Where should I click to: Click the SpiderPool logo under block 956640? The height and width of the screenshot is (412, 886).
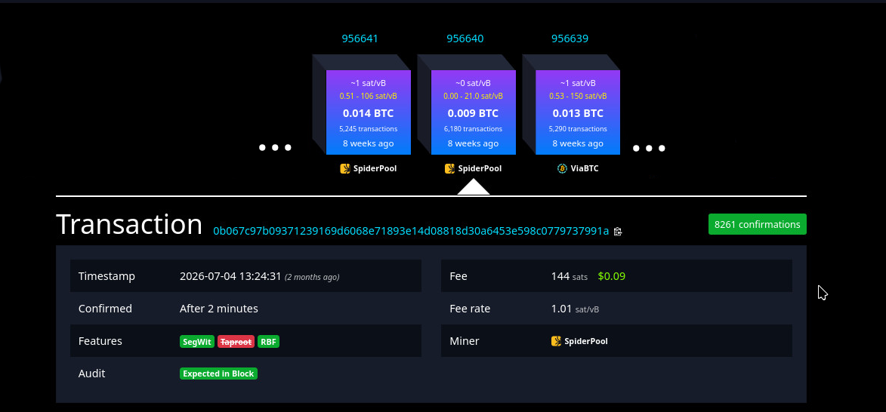coord(449,168)
